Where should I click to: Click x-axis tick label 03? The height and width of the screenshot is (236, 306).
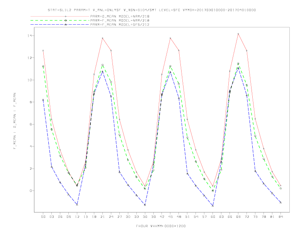tap(51, 217)
